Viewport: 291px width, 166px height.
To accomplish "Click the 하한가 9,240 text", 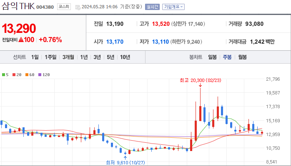I will coord(186,42).
